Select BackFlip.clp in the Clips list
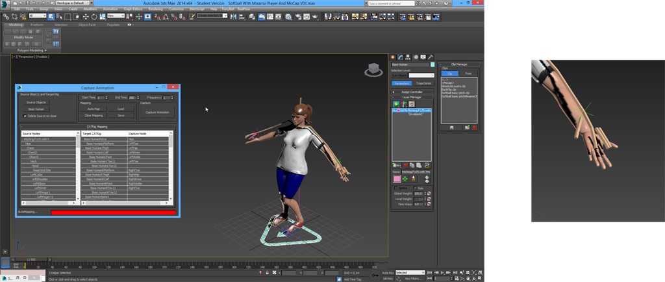The image size is (665, 282). coord(448,90)
